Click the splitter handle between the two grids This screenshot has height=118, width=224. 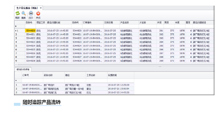point(160,67)
